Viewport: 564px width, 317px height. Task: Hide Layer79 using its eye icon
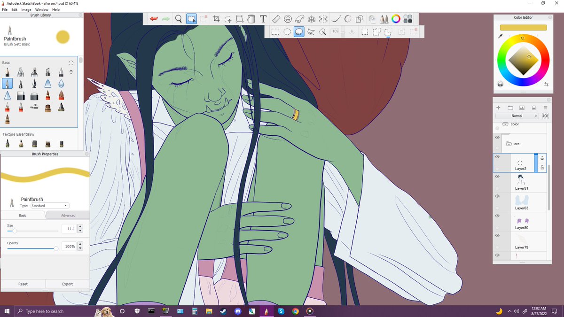click(497, 236)
